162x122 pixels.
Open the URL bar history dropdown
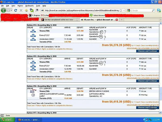tap(124, 10)
